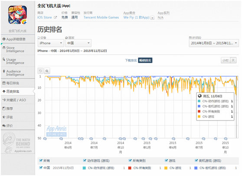Click the magnifier zoom icon above chart
The image size is (242, 176).
pos(47,71)
